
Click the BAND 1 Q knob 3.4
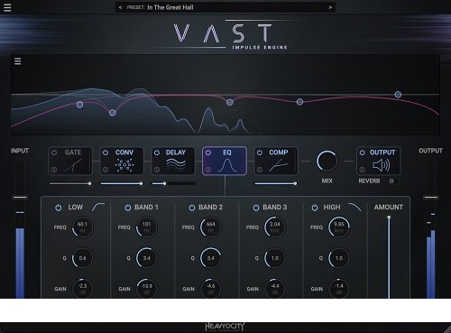coord(146,258)
